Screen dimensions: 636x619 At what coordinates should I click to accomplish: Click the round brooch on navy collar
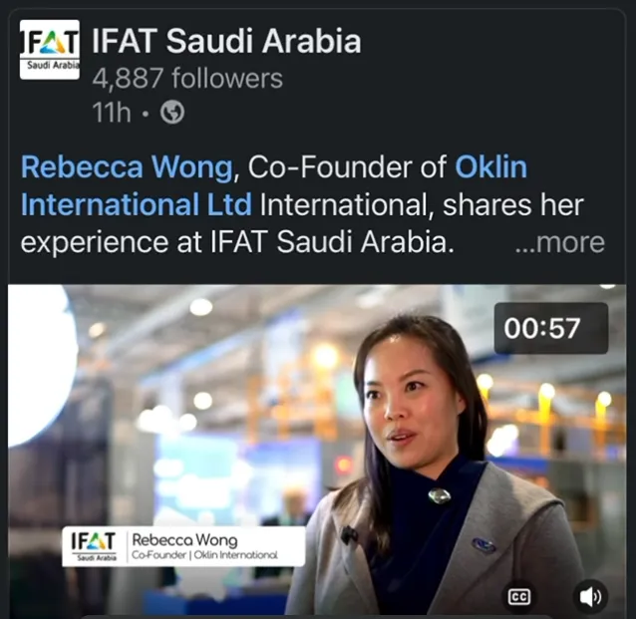(x=440, y=495)
